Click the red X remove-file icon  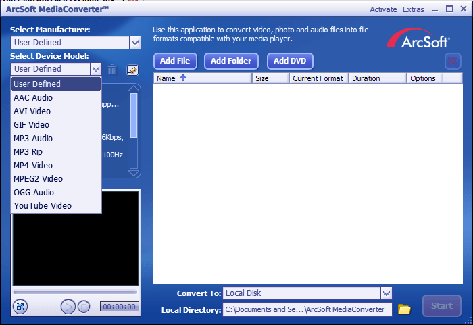coord(453,61)
